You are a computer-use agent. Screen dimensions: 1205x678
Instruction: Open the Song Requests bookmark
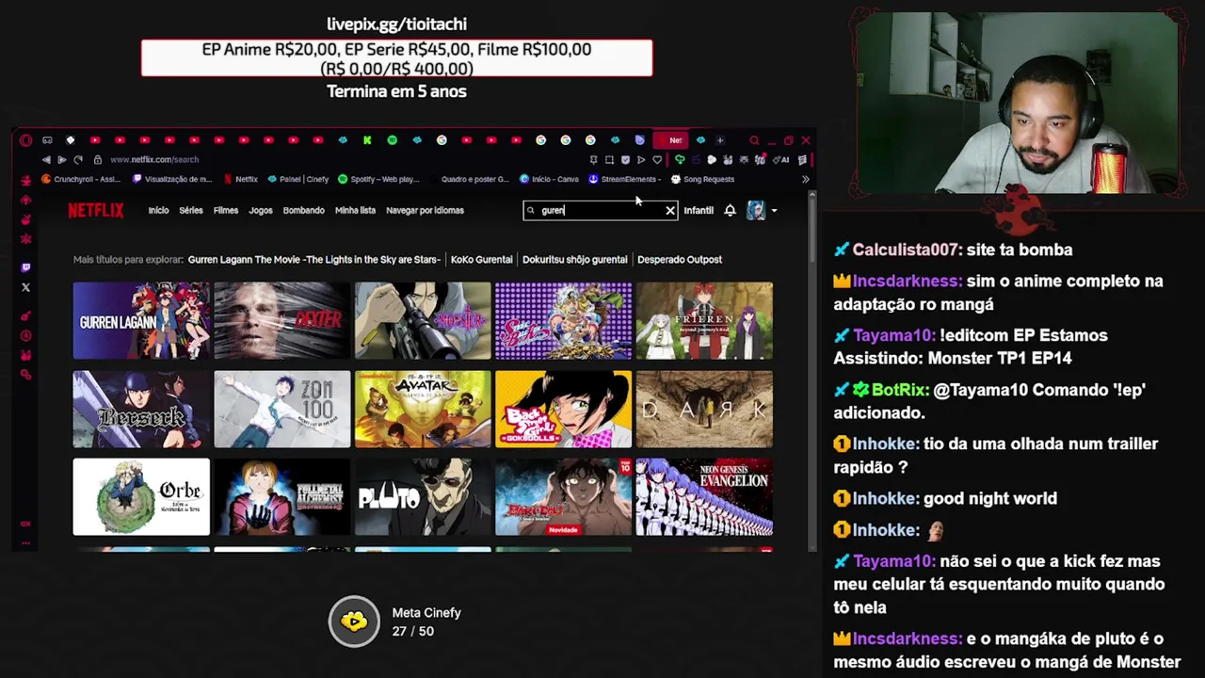pos(702,179)
